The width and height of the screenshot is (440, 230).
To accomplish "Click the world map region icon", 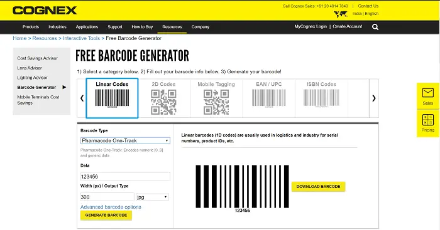I will [341, 14].
